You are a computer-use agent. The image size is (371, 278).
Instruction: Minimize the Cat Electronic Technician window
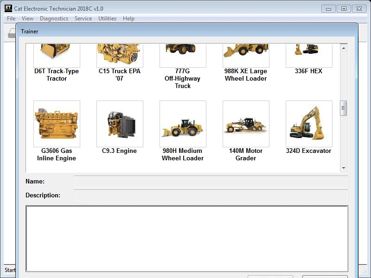coord(328,9)
